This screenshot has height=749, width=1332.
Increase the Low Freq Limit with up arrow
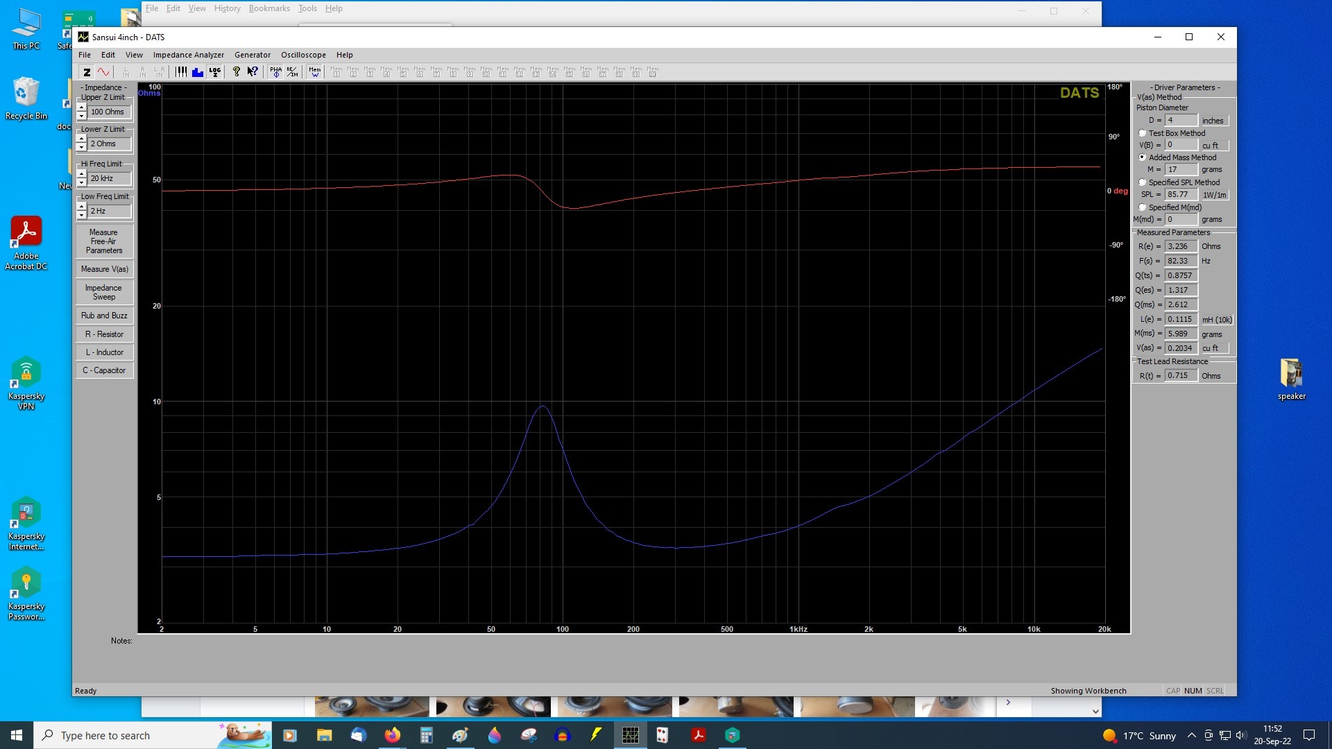[82, 207]
